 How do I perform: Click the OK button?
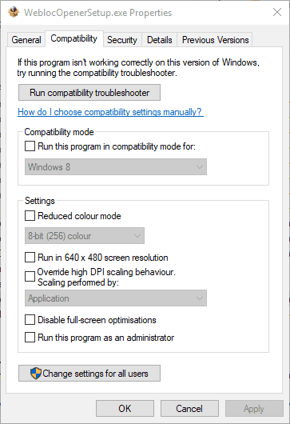click(125, 408)
